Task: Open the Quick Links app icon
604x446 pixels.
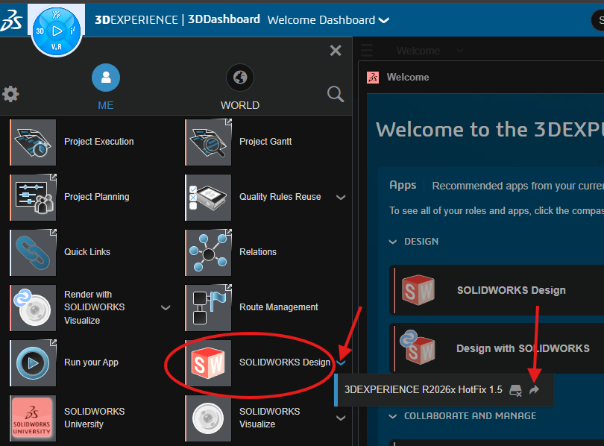Action: click(x=33, y=253)
